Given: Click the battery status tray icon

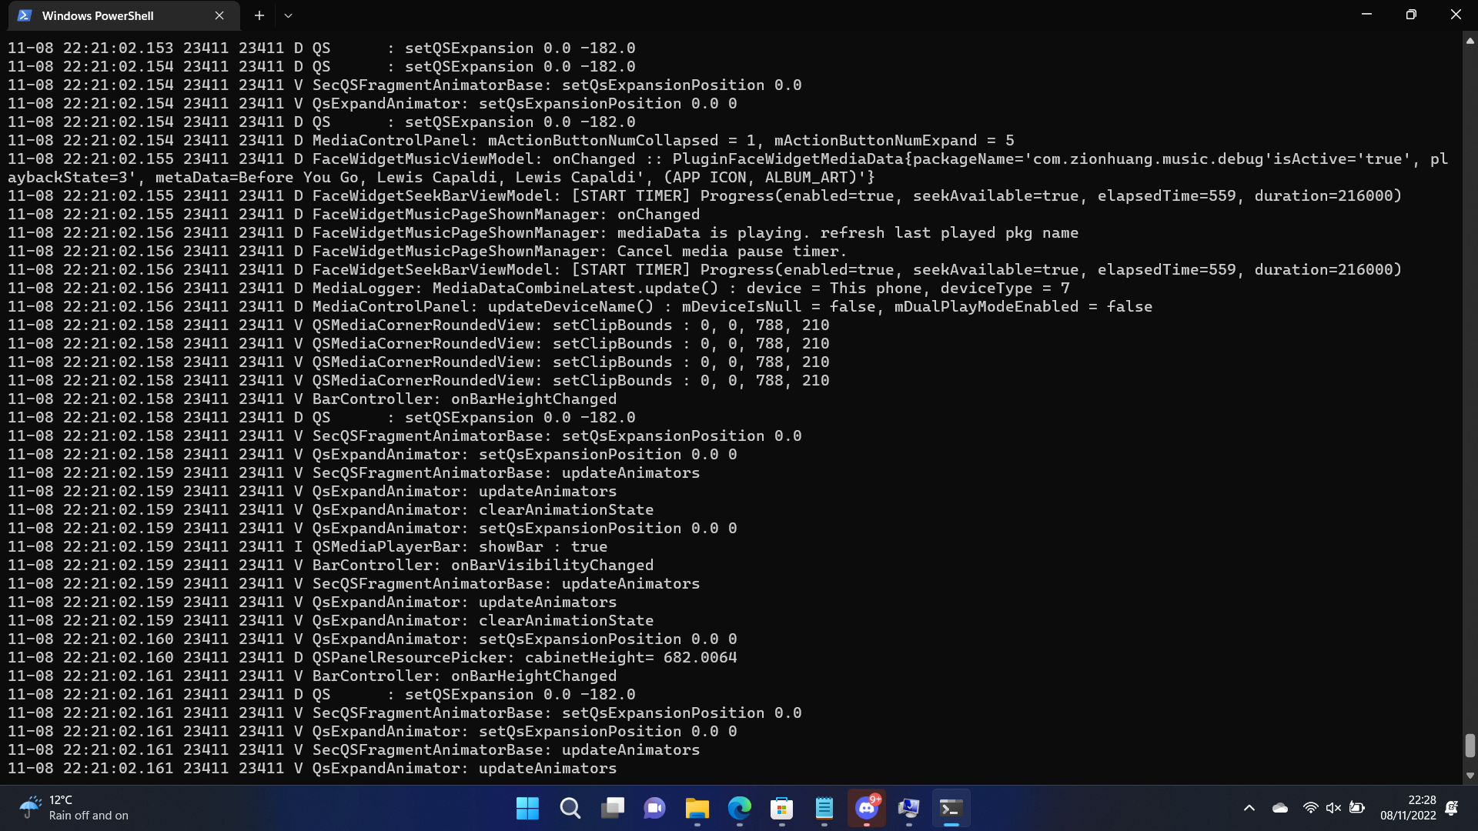Looking at the screenshot, I should tap(1357, 808).
